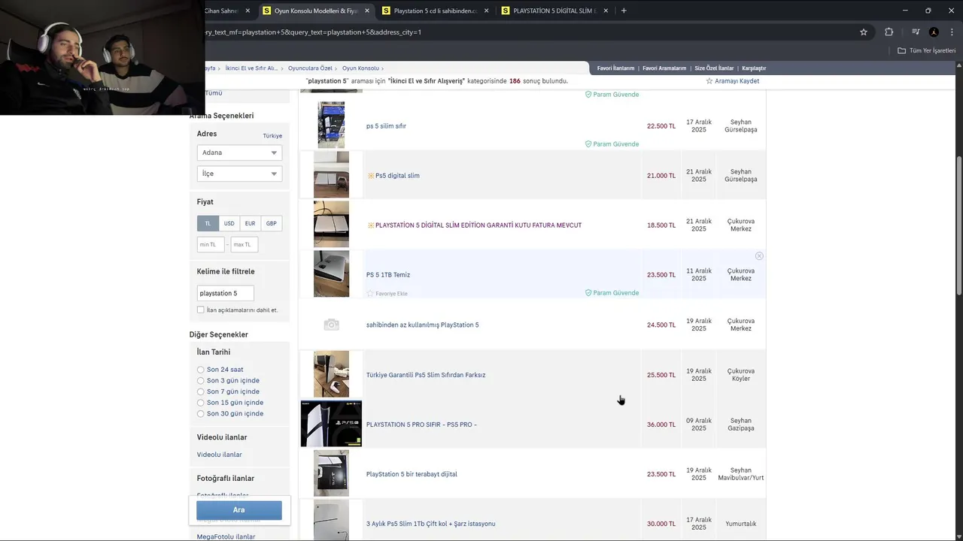Open the İkinci El ve Sıfır Alışveriş breadcrumb
Viewport: 963px width, 541px height.
tap(252, 68)
